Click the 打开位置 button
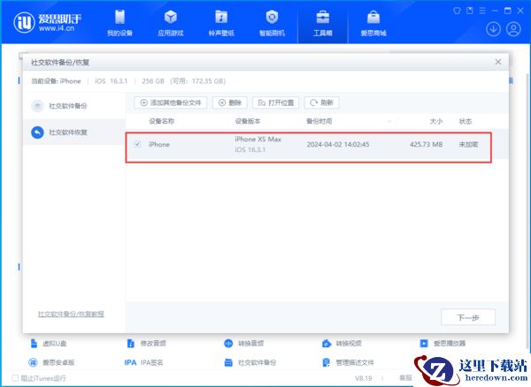531x387 pixels. pos(275,102)
